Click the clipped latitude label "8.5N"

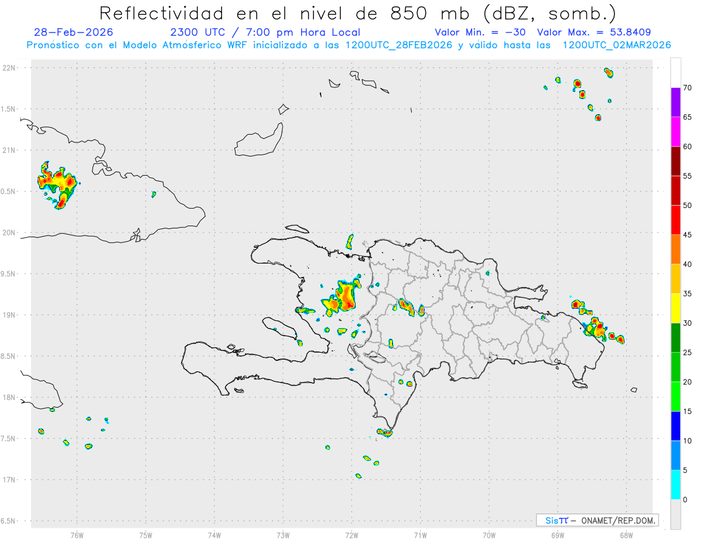point(8,356)
